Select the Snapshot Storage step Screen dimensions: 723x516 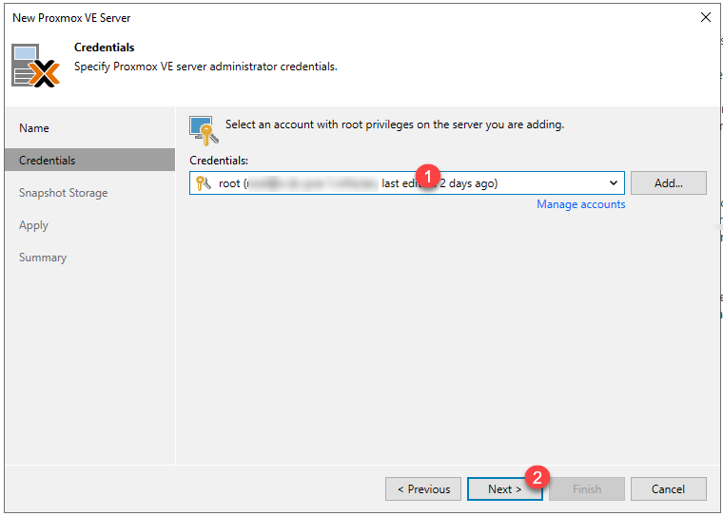63,193
